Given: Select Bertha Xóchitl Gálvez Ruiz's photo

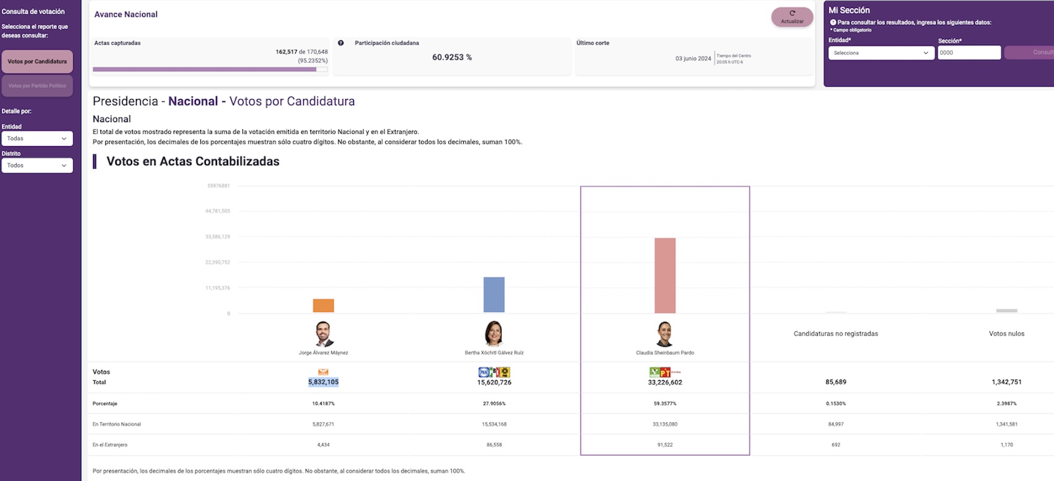Looking at the screenshot, I should point(494,334).
